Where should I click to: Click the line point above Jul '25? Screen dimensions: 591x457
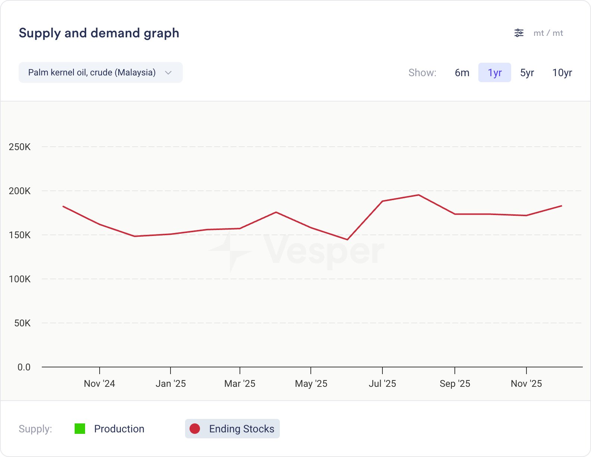[x=382, y=201]
